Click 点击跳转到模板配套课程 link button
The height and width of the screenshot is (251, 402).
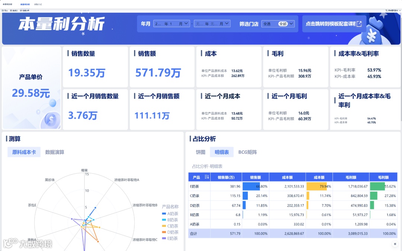(334, 24)
